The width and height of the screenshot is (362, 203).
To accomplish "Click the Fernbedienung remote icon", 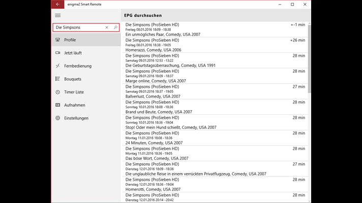I will point(58,66).
